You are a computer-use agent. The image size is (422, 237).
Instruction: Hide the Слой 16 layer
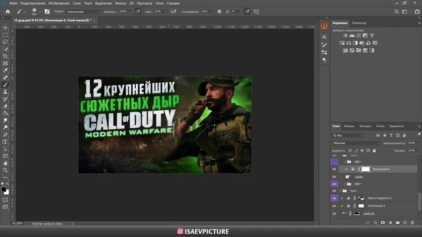334,213
